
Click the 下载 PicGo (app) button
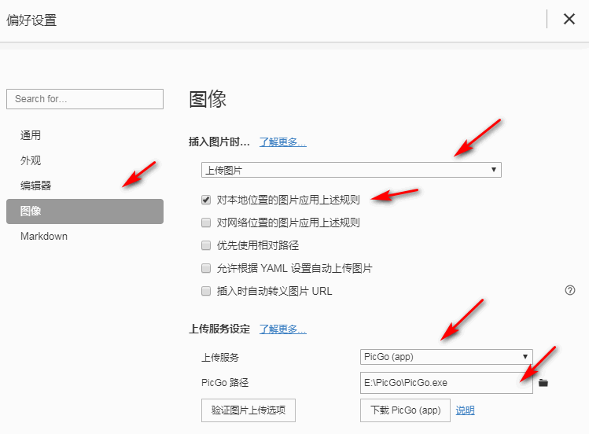tap(405, 410)
